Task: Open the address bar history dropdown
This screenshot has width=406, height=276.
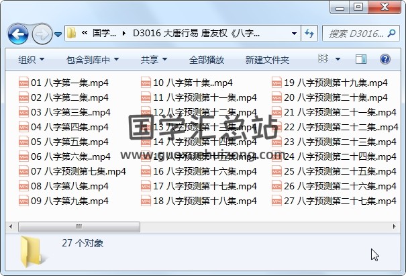Action: pyautogui.click(x=295, y=33)
